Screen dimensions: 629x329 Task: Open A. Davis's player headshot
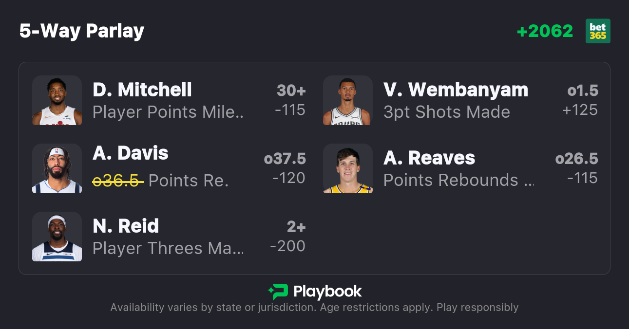click(57, 168)
